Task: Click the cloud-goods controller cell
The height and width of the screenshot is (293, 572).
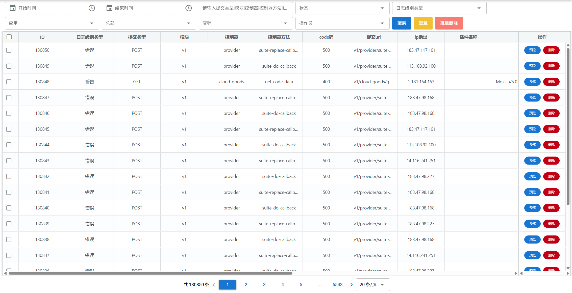Action: (232, 82)
